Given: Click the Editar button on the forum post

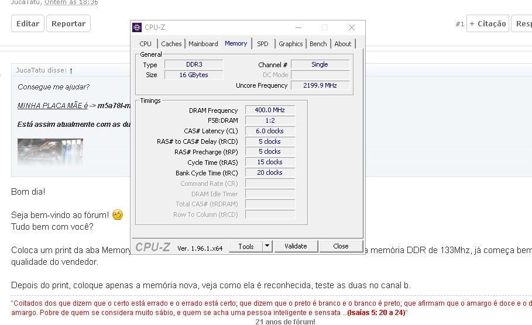Looking at the screenshot, I should (28, 23).
